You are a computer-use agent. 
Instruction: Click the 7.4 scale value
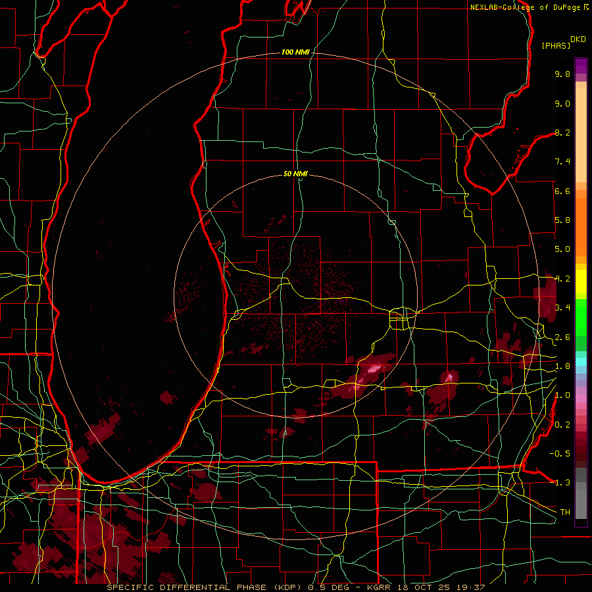(x=562, y=162)
